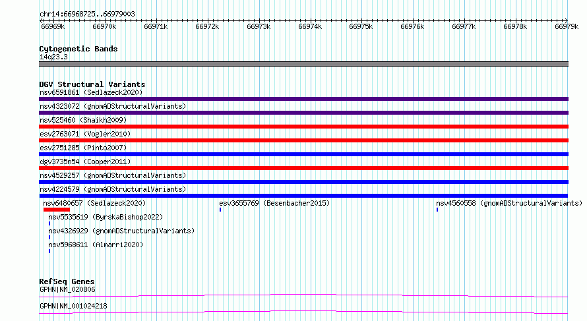Screen dimensions: 587x321
Task: Click the Cytogenetic Bands track title
Action: point(78,49)
